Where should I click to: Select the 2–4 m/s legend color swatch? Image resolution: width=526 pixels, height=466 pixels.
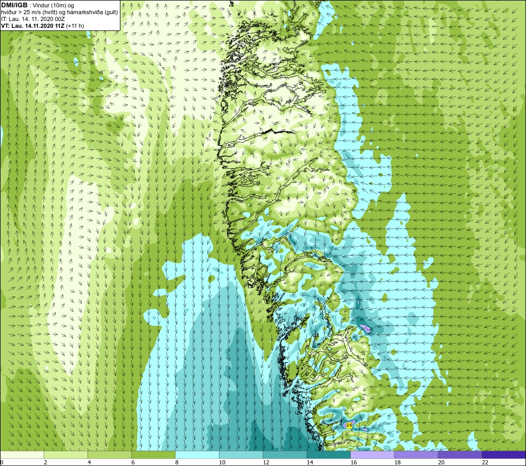66,455
